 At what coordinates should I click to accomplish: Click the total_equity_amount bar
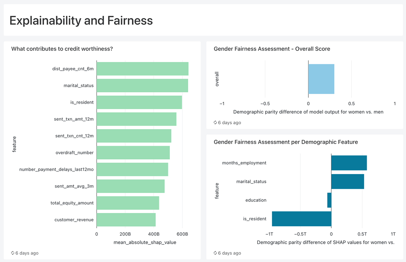pyautogui.click(x=128, y=203)
